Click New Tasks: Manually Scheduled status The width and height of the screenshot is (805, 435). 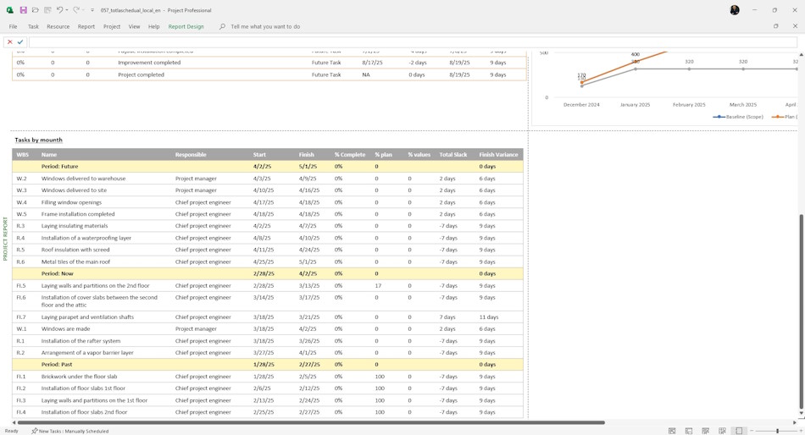click(69, 431)
